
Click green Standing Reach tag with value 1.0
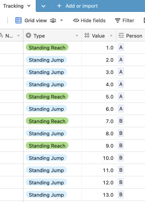[47, 48]
